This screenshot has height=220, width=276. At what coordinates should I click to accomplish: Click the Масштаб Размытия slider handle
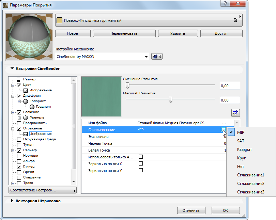[170, 100]
